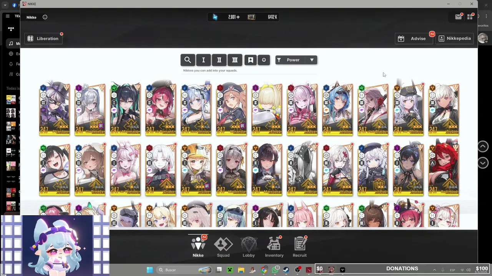The width and height of the screenshot is (492, 276).
Task: Toggle the Burst III filter
Action: 235,60
